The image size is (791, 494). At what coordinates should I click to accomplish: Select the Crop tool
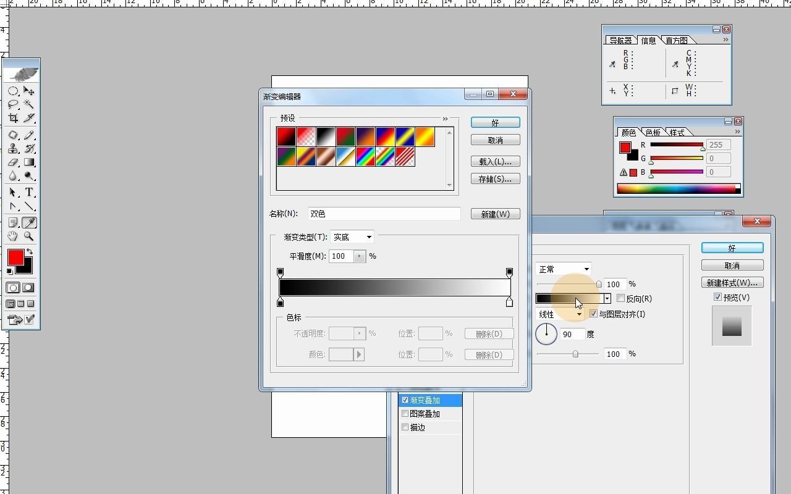[13, 118]
